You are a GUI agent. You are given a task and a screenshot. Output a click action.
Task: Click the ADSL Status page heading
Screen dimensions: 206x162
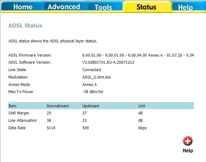pos(25,26)
